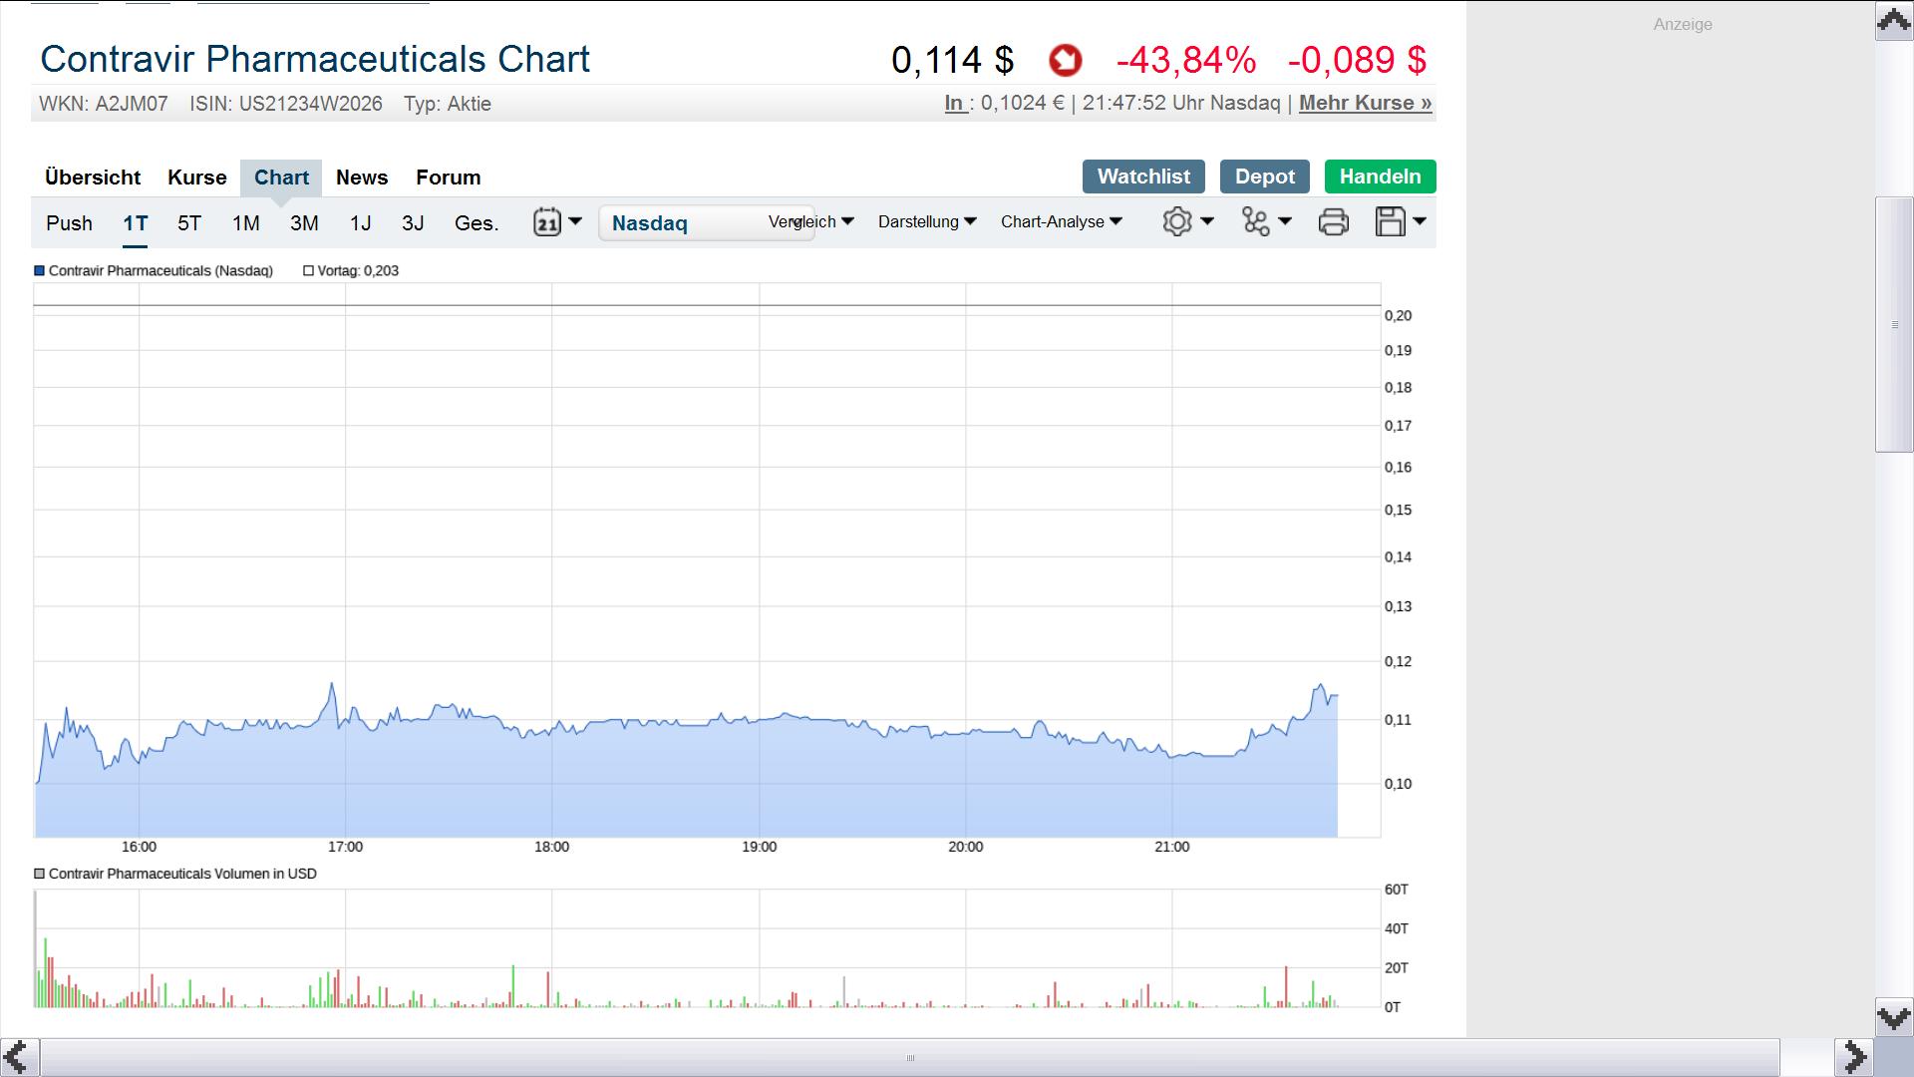The width and height of the screenshot is (1914, 1077).
Task: Click the green Handeln button
Action: point(1380,177)
